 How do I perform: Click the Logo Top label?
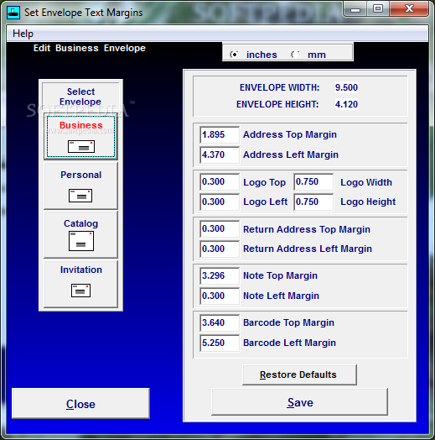coord(264,182)
